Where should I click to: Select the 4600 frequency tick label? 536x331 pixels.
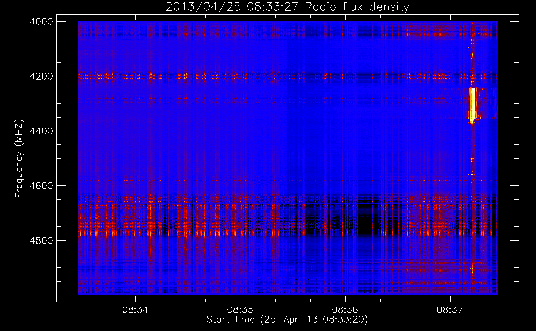click(x=41, y=186)
